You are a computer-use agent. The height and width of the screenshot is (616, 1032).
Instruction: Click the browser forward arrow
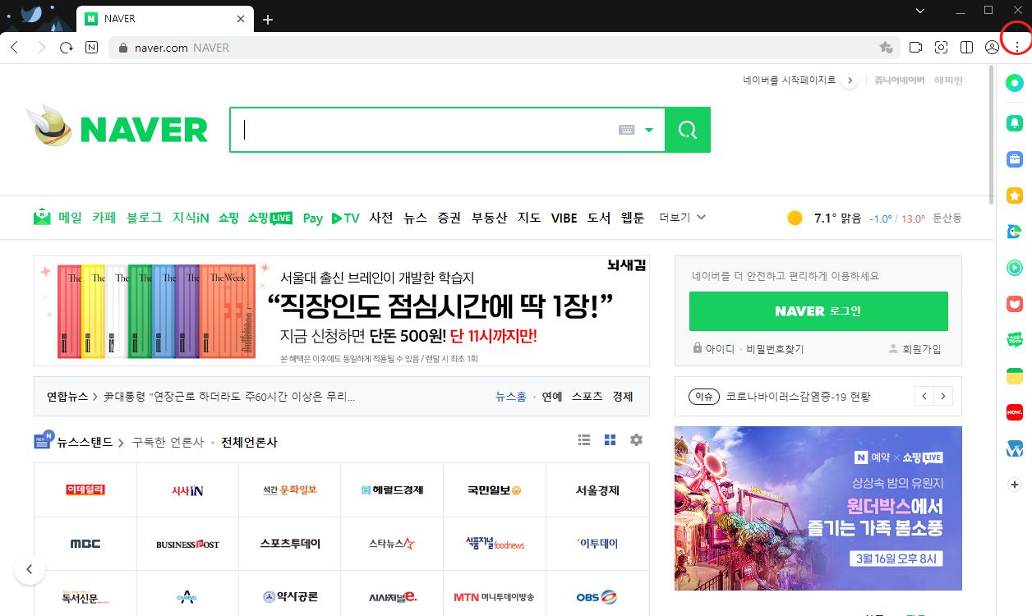tap(41, 48)
